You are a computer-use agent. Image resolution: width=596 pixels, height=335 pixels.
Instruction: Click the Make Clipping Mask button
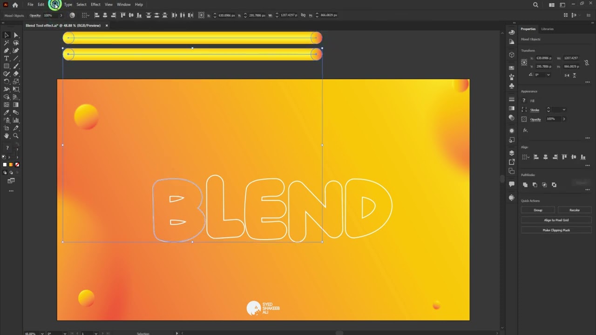point(556,230)
